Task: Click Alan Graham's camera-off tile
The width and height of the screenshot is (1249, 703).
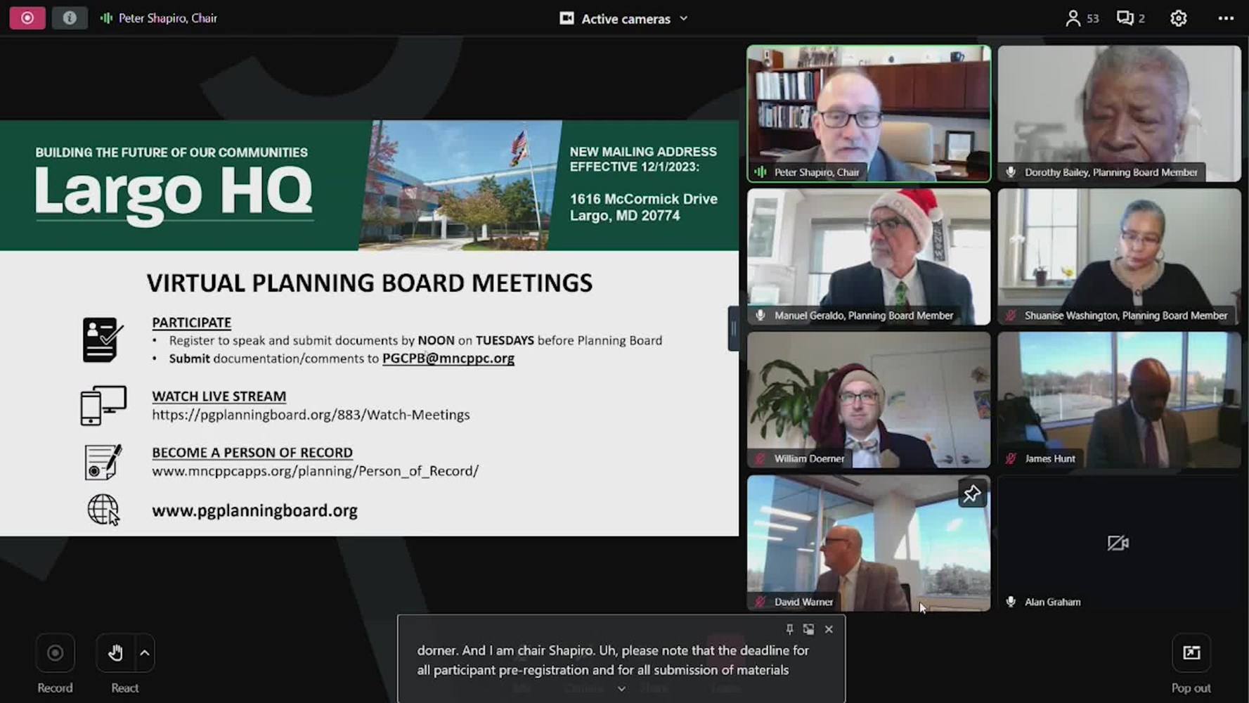Action: pos(1118,543)
